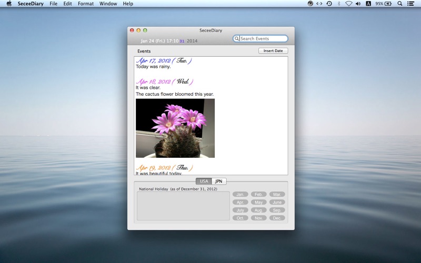The height and width of the screenshot is (263, 421).
Task: Click the green zoom window button
Action: coord(145,31)
